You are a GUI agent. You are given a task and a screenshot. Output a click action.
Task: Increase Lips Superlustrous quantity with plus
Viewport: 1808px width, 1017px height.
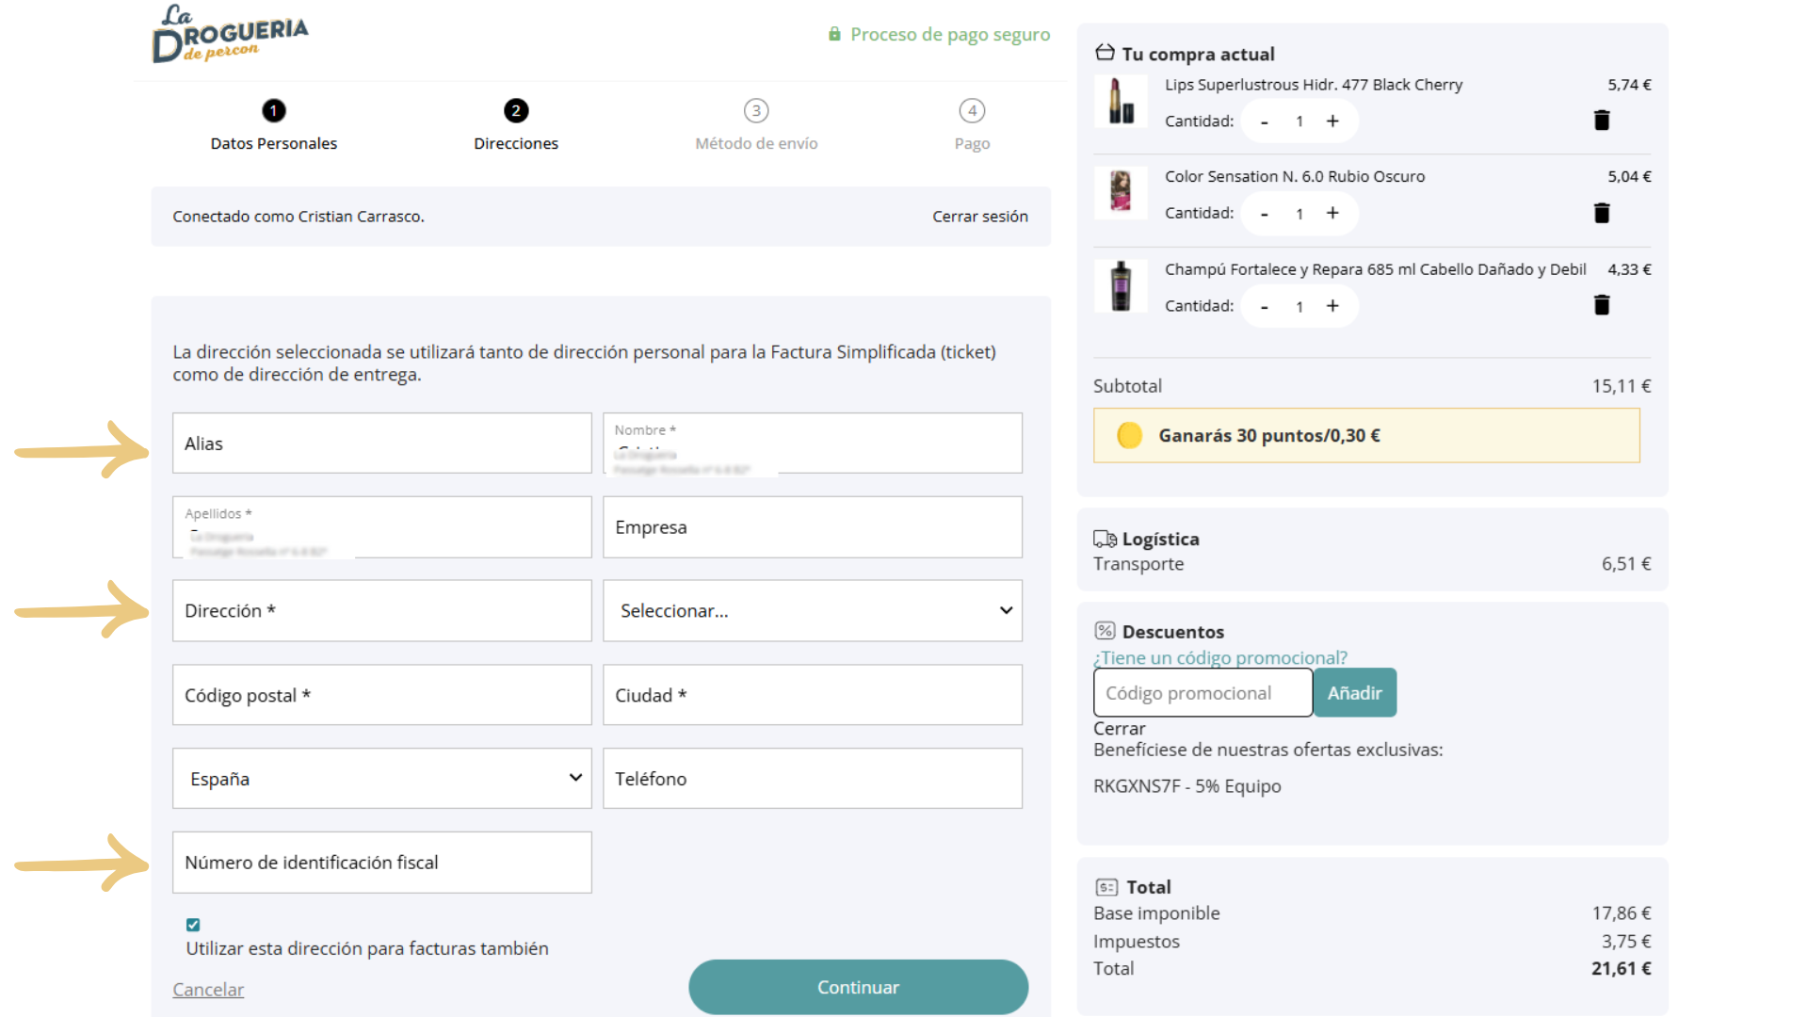tap(1332, 121)
